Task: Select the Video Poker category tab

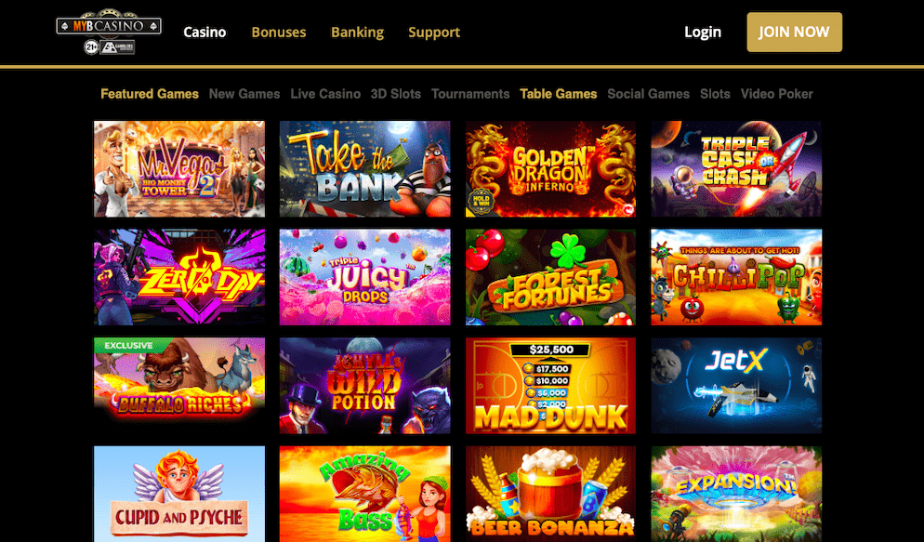Action: 777,94
